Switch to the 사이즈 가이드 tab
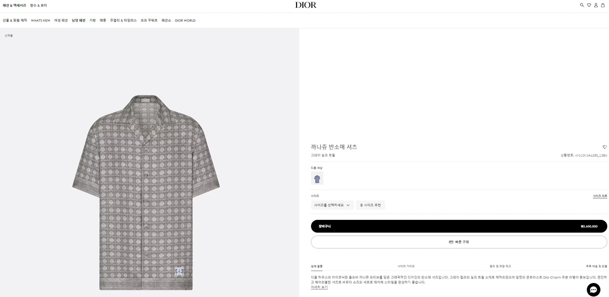This screenshot has width=609, height=297. pos(405,266)
